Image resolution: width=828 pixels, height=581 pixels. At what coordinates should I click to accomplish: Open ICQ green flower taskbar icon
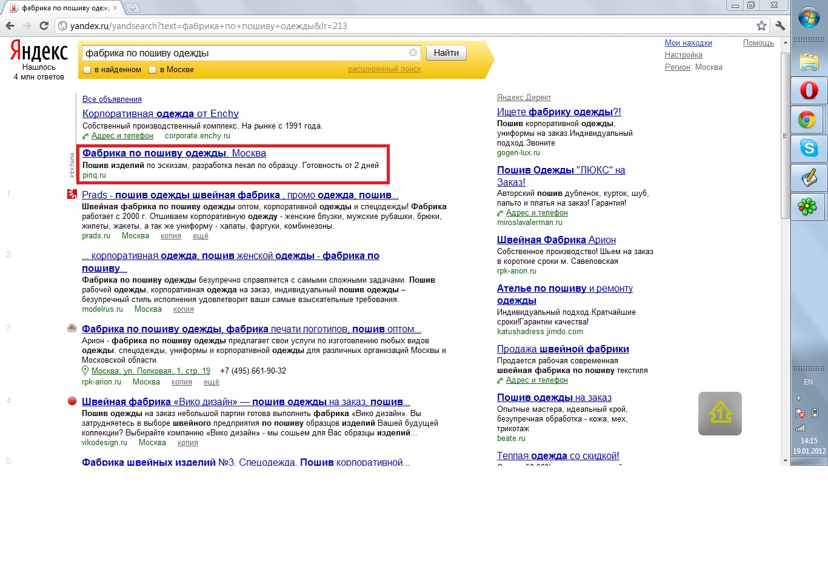[808, 207]
